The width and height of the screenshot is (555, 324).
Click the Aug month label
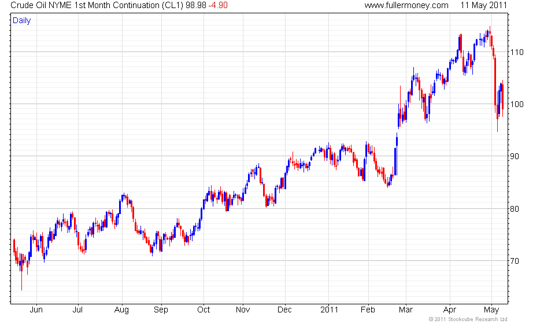point(121,310)
